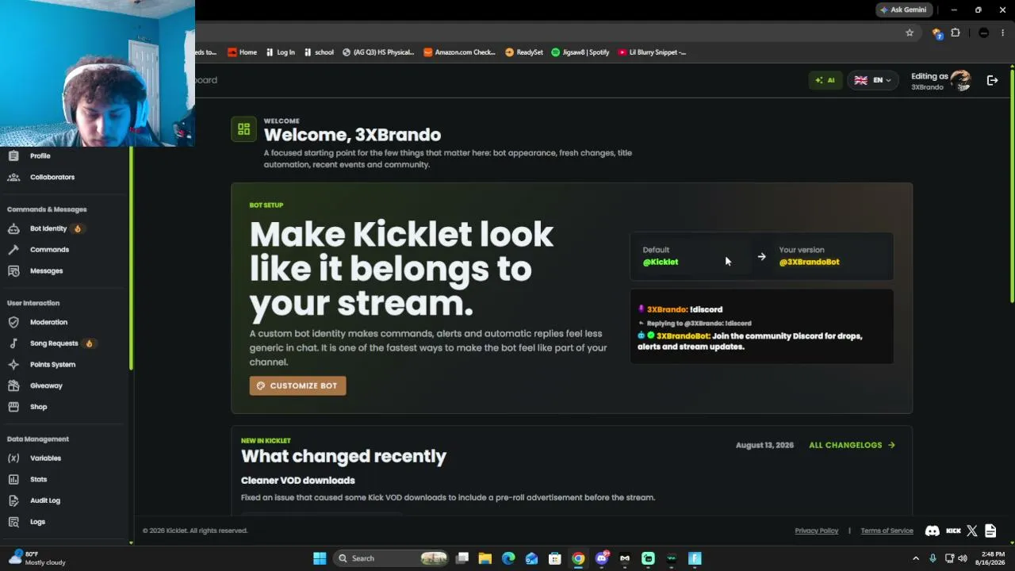This screenshot has width=1015, height=571.
Task: Open the Privacy Policy link
Action: click(x=816, y=531)
